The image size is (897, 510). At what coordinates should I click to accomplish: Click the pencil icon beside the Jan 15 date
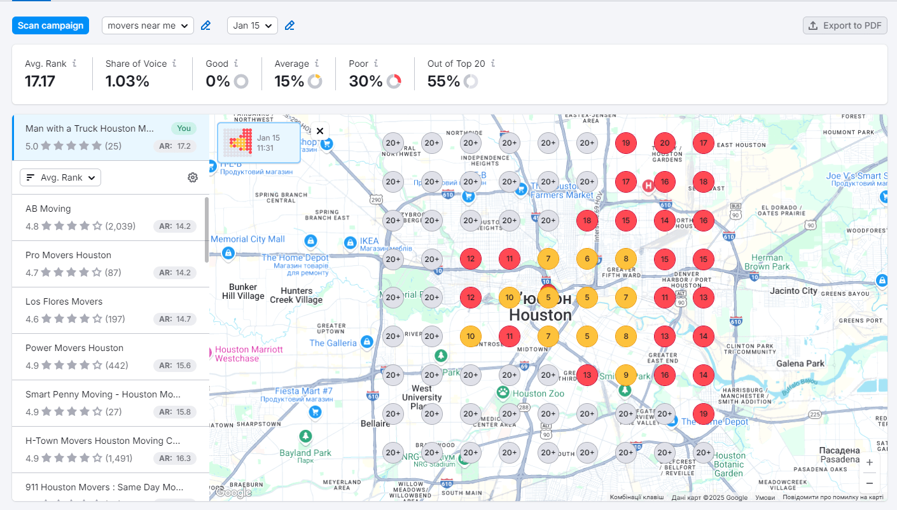click(x=289, y=25)
